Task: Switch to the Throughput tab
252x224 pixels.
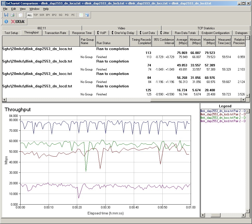Action: click(x=31, y=33)
